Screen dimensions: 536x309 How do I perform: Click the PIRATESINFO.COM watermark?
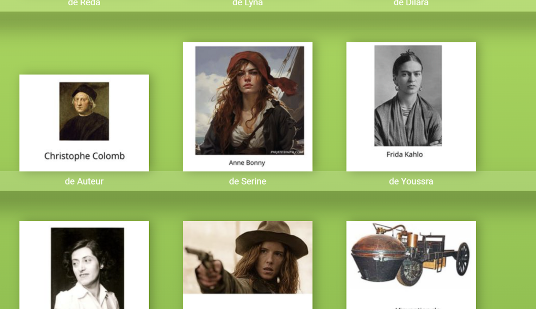click(x=287, y=152)
